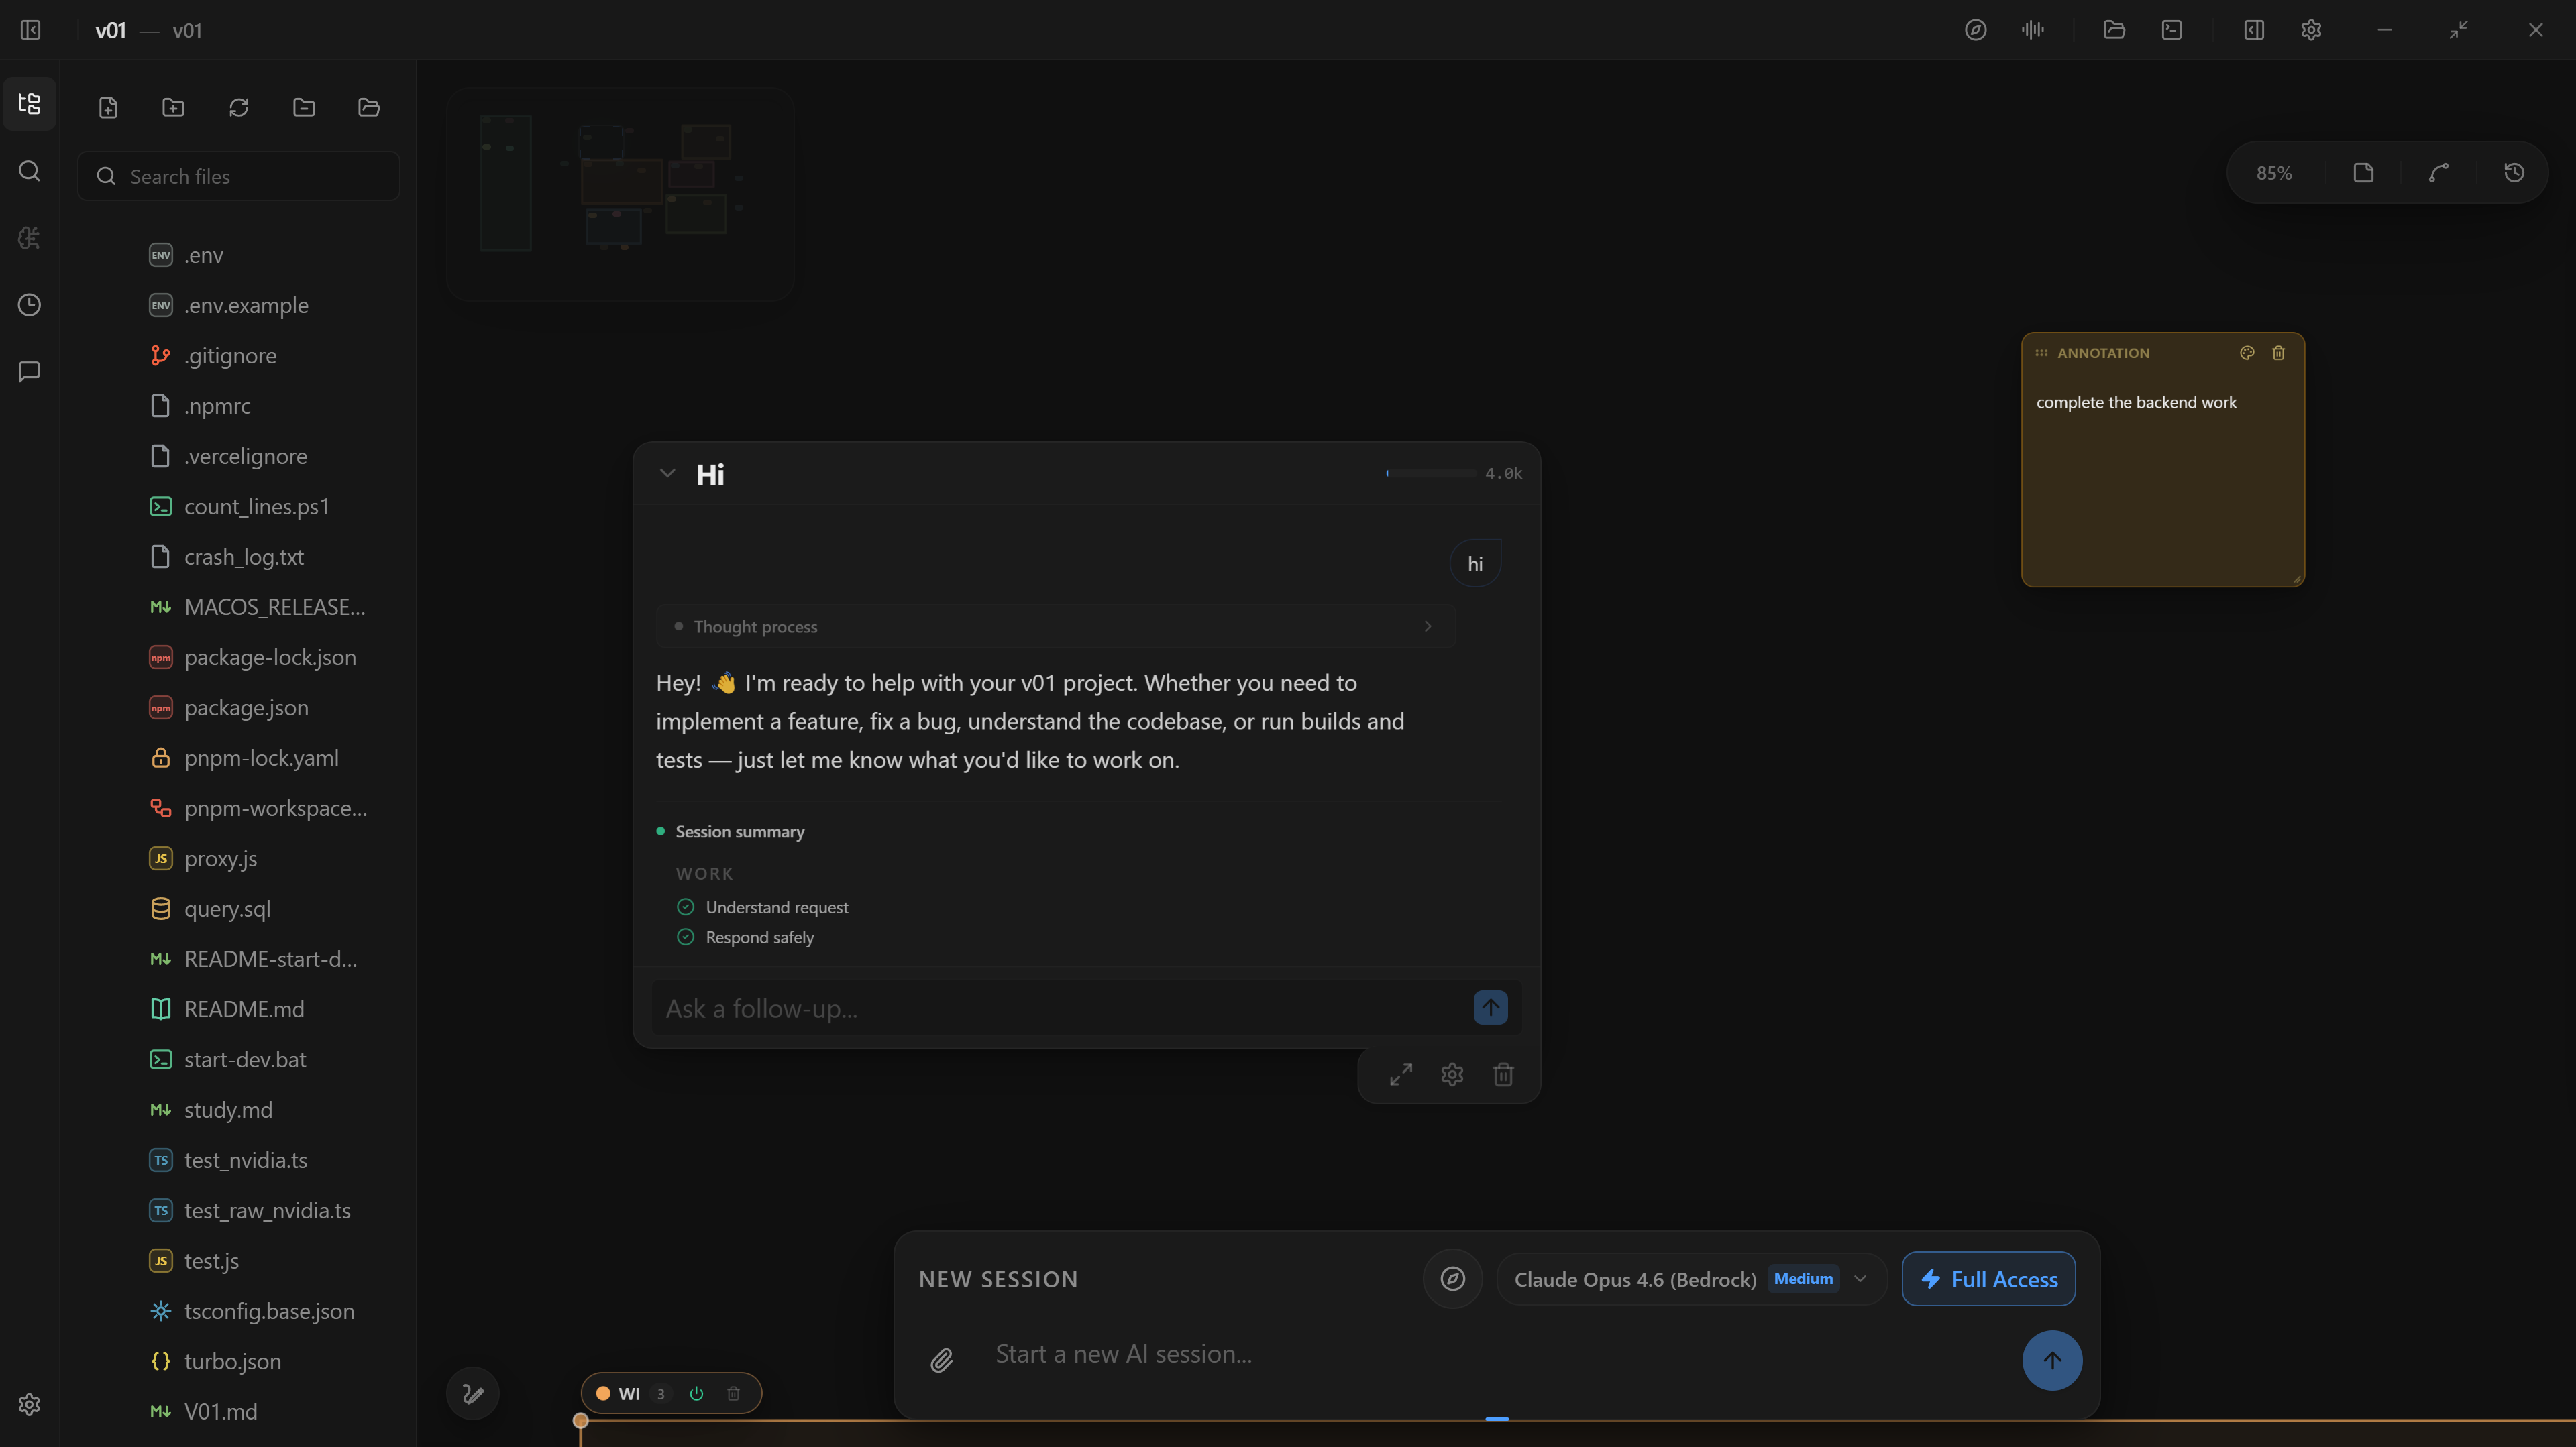Open proxy.js in the file tree

click(220, 858)
